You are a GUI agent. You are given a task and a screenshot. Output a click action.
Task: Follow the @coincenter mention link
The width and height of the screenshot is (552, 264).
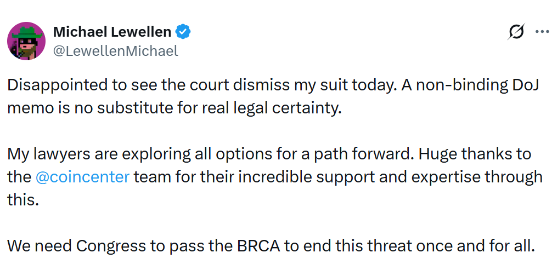pyautogui.click(x=82, y=177)
